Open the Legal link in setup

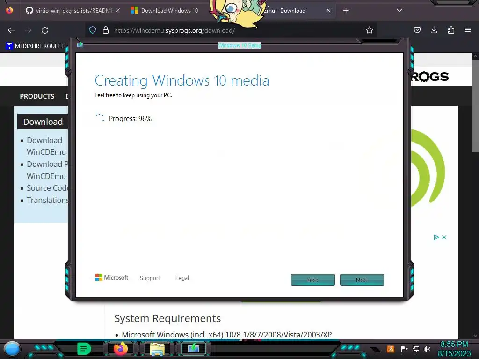tap(182, 278)
